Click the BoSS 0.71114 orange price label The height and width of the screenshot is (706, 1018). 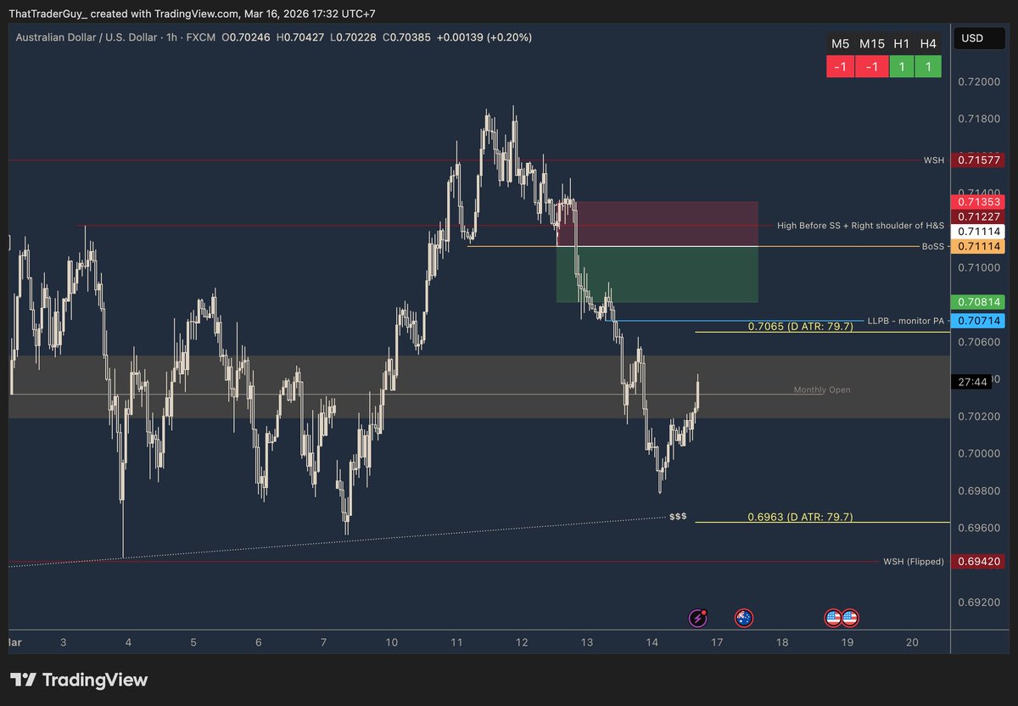tap(979, 246)
